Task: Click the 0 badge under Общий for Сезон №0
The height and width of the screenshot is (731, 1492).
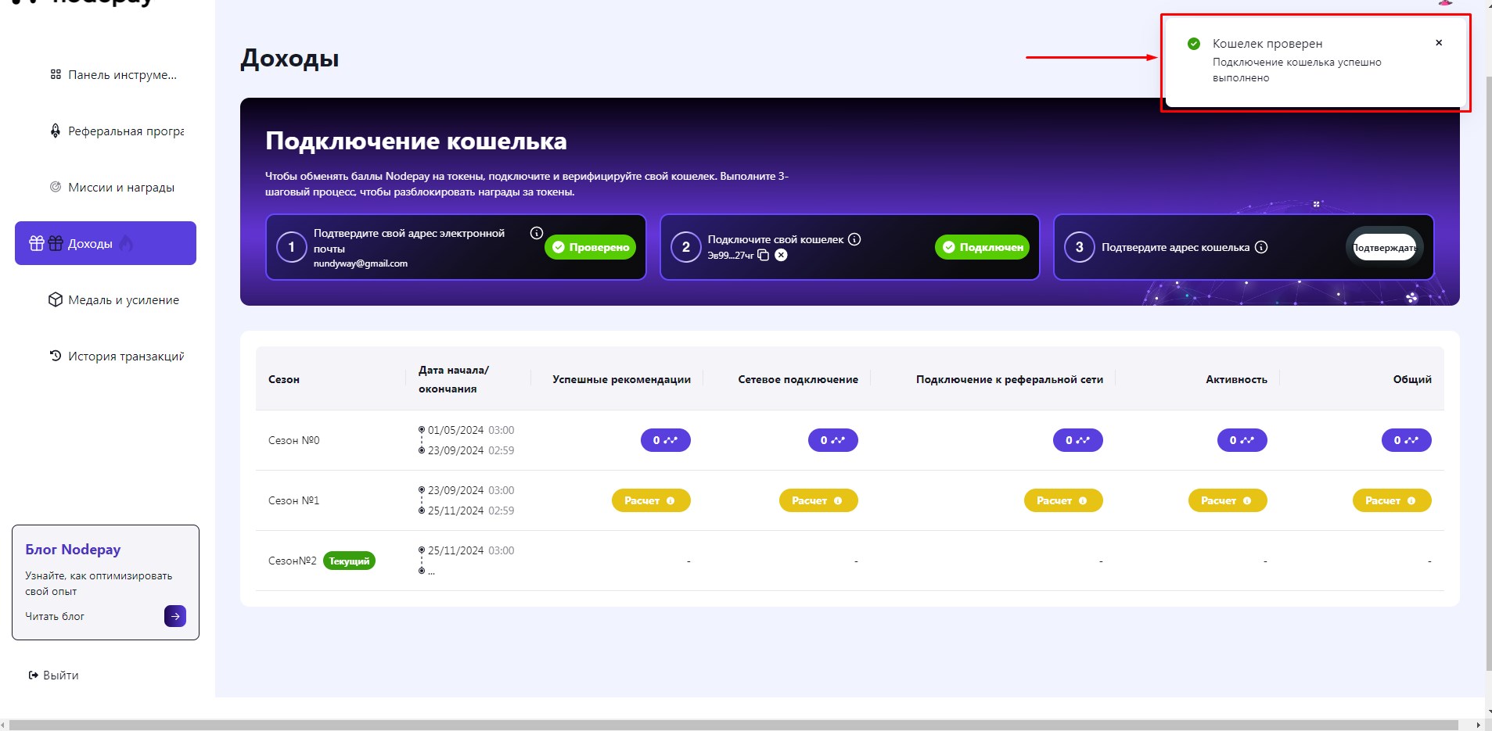Action: 1407,440
